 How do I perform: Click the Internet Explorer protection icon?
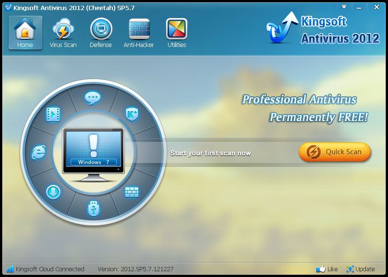click(x=38, y=152)
